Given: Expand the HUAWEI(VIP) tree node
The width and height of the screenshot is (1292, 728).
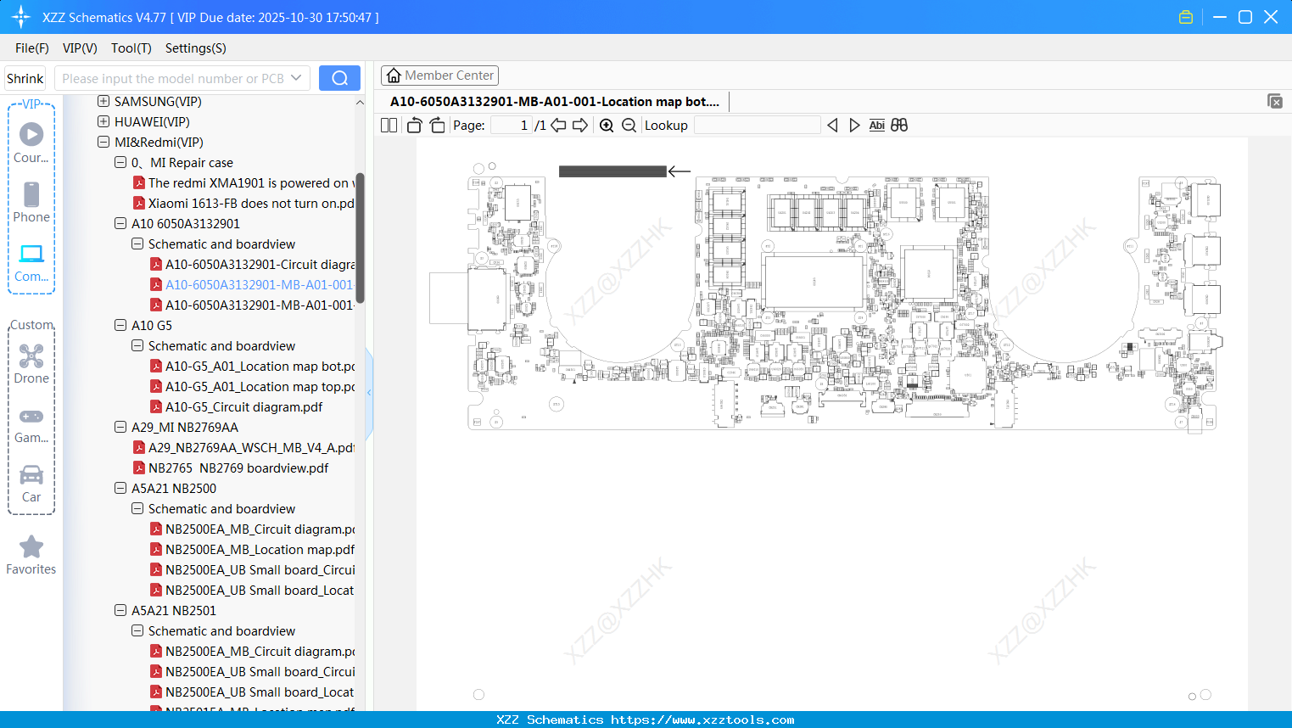Looking at the screenshot, I should pyautogui.click(x=103, y=121).
